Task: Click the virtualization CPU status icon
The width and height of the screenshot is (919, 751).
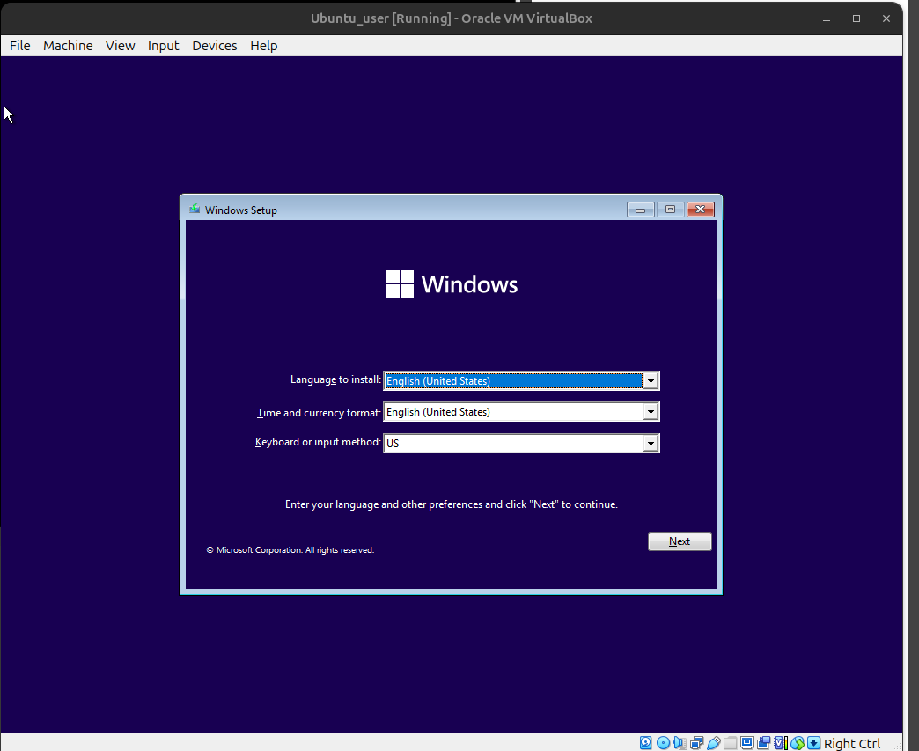Action: point(781,743)
